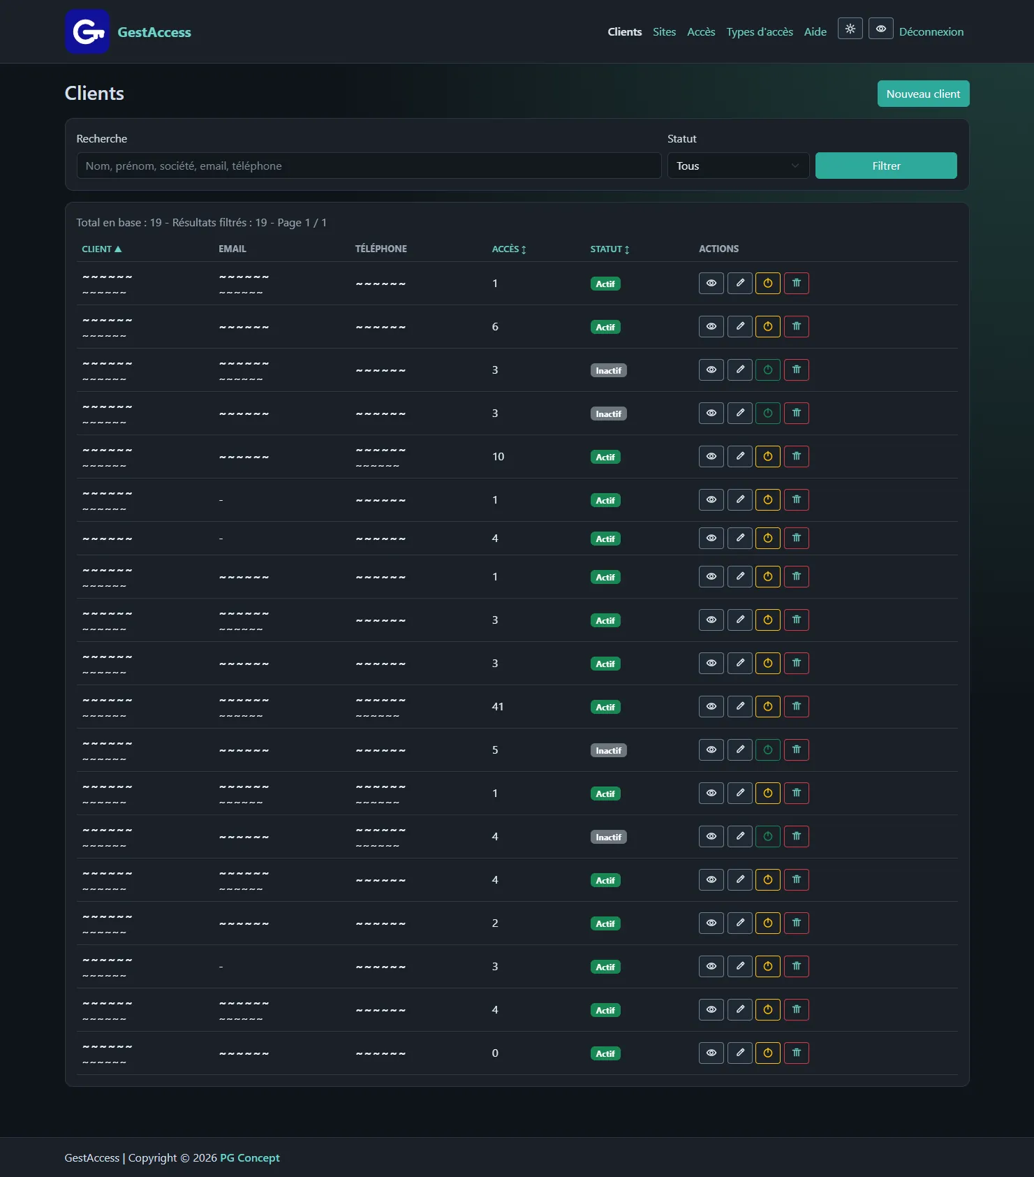Toggle the header eye privacy mask button
Viewport: 1034px width, 1177px height.
pos(880,29)
